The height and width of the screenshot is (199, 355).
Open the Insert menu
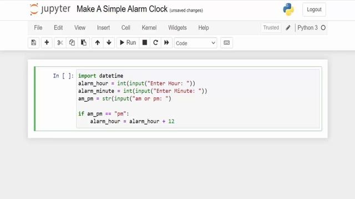click(103, 28)
